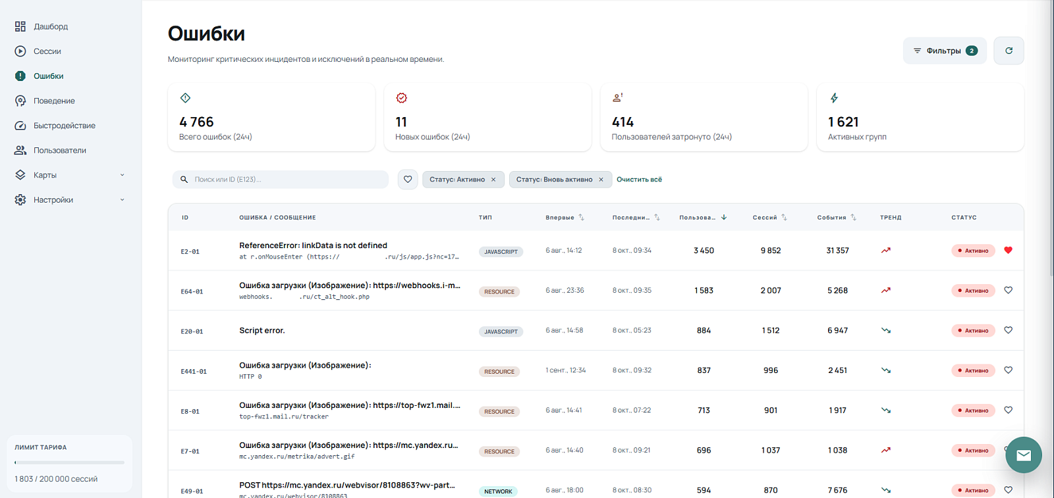Screen dimensions: 1054x498
Task: Click the trend arrow icon for error E2-01
Action: tap(886, 251)
